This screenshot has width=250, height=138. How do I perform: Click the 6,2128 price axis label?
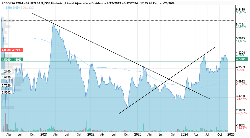click(240, 10)
